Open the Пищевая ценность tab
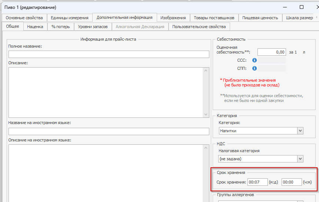319x202 pixels. point(260,18)
